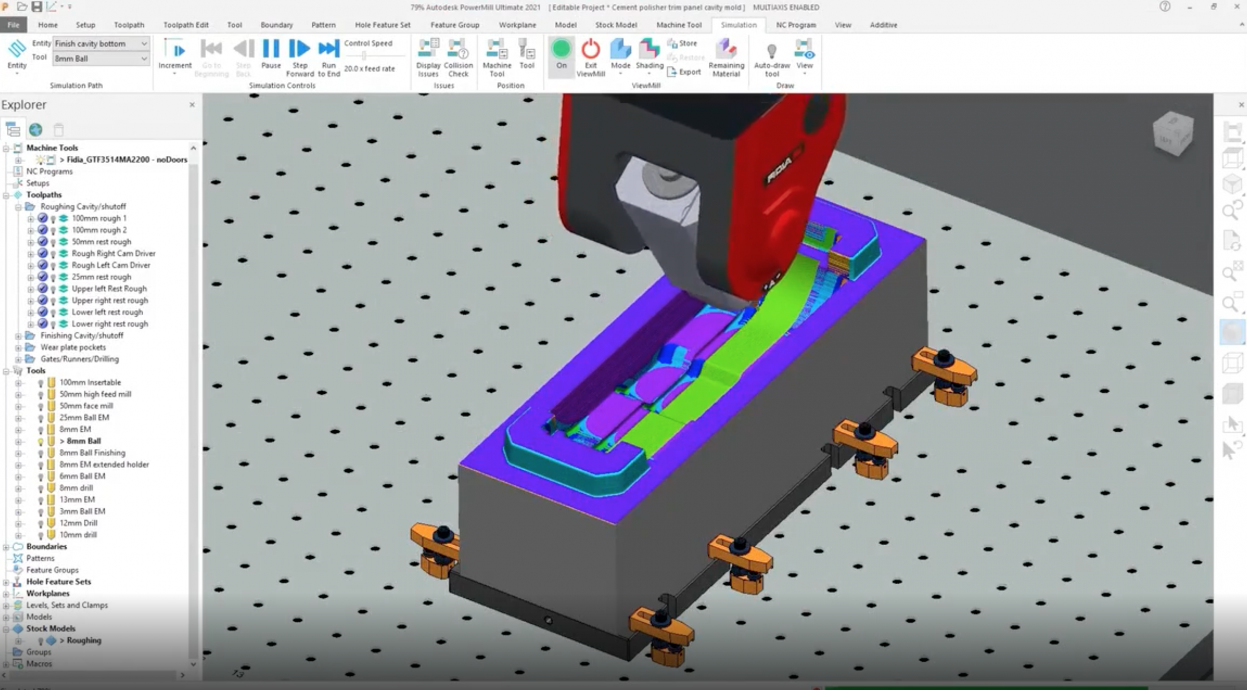This screenshot has height=690, width=1247.
Task: Adjust the Control Speed slider
Action: click(x=364, y=56)
